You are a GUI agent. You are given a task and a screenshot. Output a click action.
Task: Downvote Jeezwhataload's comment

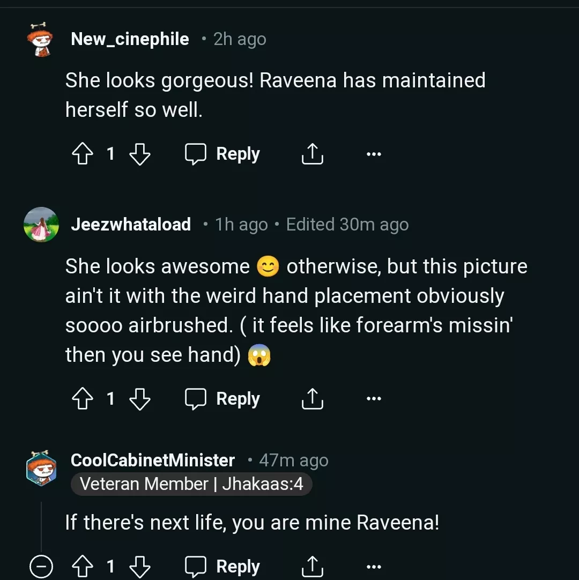(140, 399)
